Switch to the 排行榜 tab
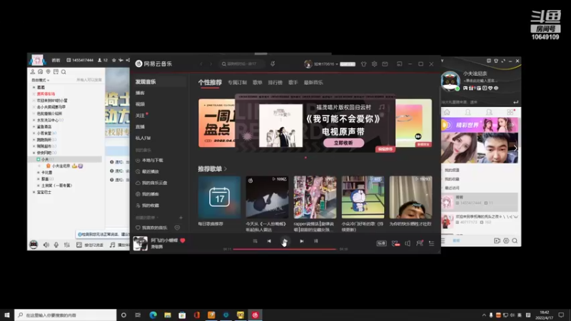Viewport: 571px width, 321px height. 276,83
